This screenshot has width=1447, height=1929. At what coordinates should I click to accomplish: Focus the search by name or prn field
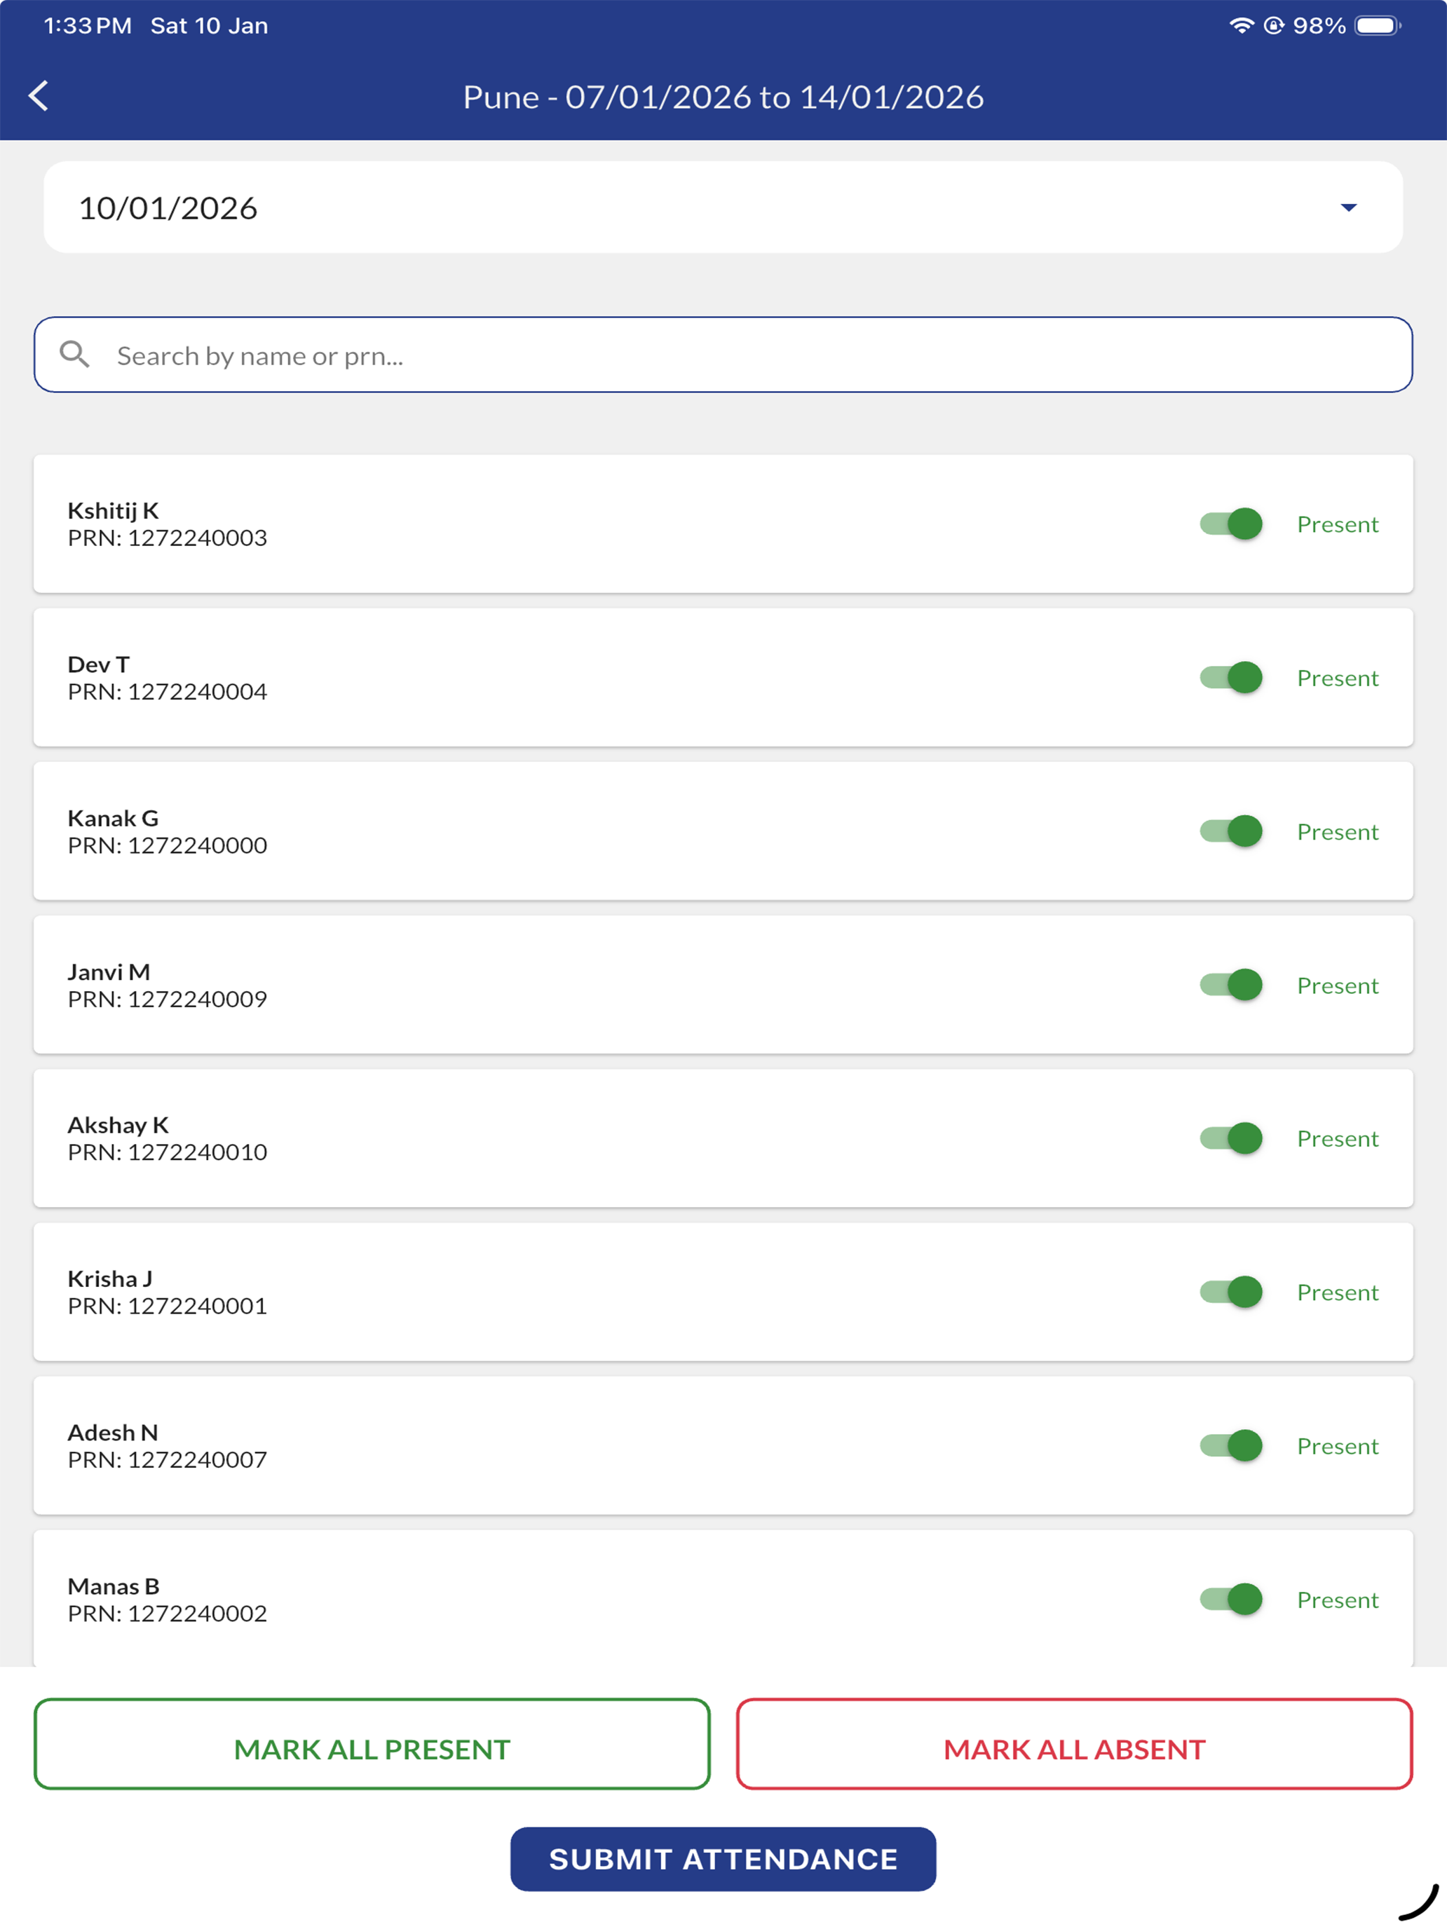(723, 355)
